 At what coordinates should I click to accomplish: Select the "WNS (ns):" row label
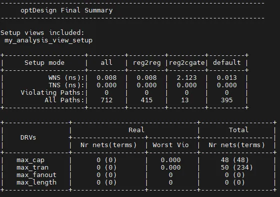(x=66, y=78)
